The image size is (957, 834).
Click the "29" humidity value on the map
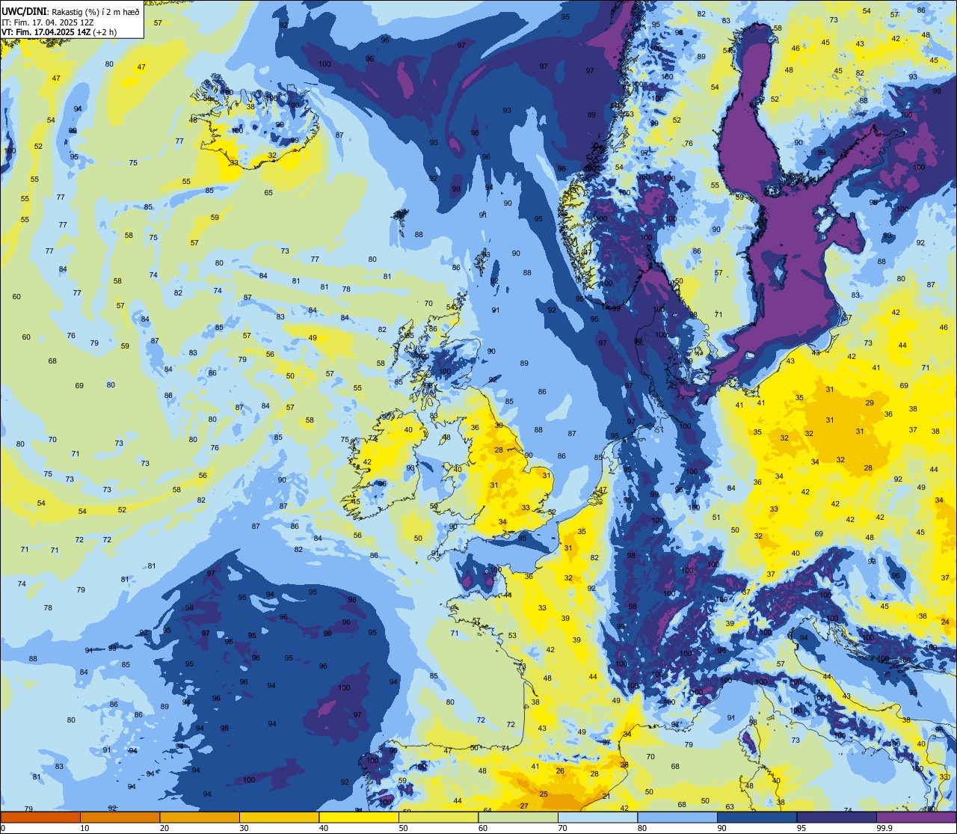(x=870, y=403)
